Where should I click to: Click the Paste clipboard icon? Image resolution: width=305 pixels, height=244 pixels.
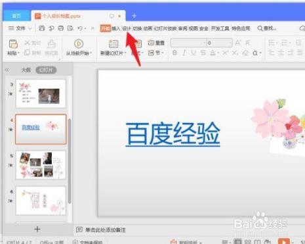[x=13, y=44]
